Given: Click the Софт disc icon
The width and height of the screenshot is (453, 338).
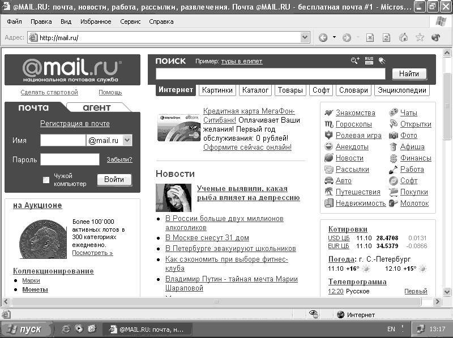Looking at the screenshot, I should 394,180.
